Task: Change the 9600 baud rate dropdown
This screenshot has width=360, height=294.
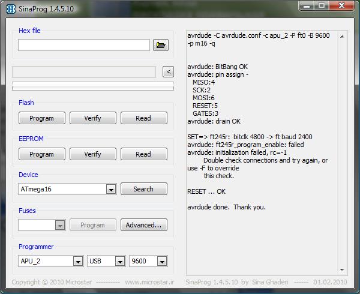Action: (x=161, y=262)
